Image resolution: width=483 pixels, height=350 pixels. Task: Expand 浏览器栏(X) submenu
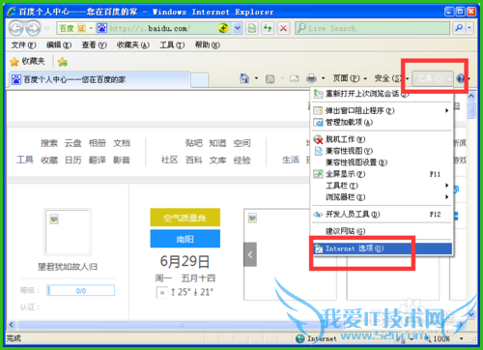(x=382, y=197)
